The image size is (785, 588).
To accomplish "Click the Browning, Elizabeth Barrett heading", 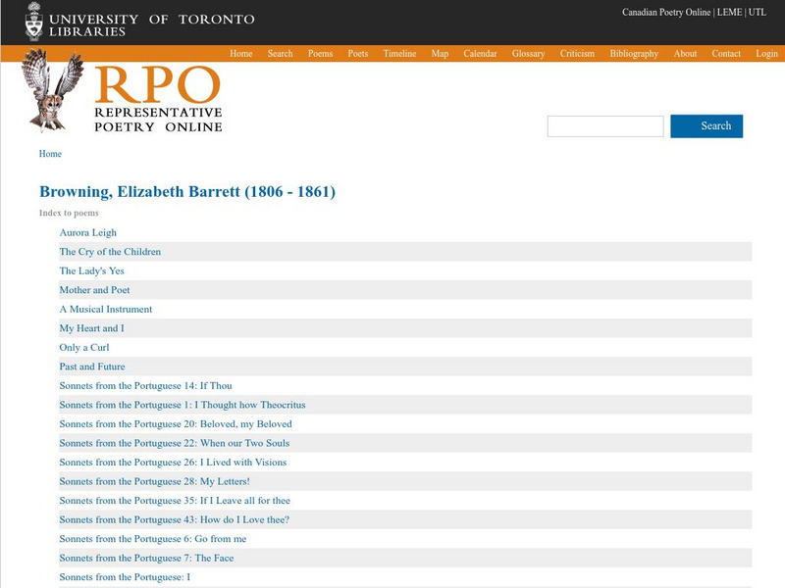I will coord(187,191).
